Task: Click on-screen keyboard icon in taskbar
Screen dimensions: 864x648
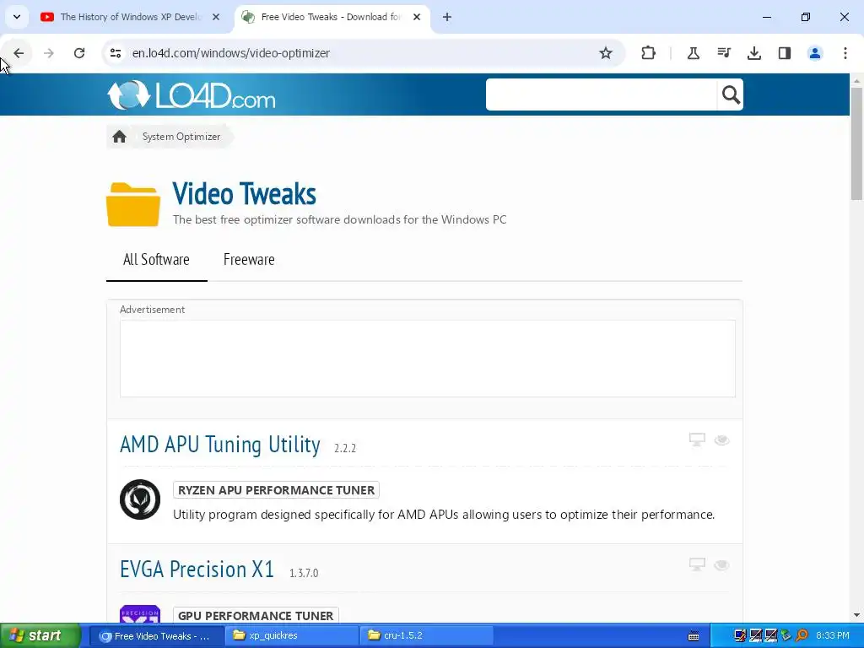Action: pyautogui.click(x=694, y=636)
